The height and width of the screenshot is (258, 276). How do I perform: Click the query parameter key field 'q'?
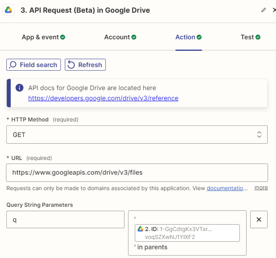click(65, 219)
